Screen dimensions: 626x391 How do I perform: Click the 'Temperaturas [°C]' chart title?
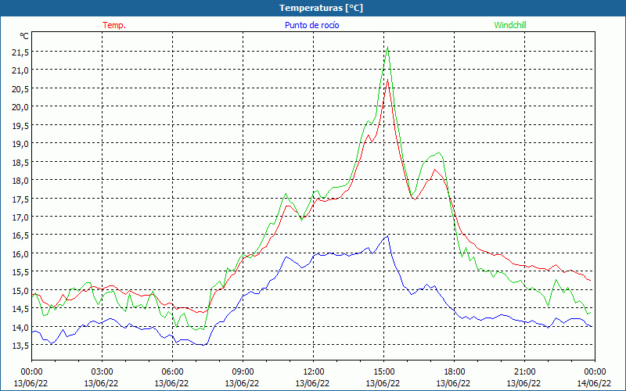pyautogui.click(x=321, y=8)
